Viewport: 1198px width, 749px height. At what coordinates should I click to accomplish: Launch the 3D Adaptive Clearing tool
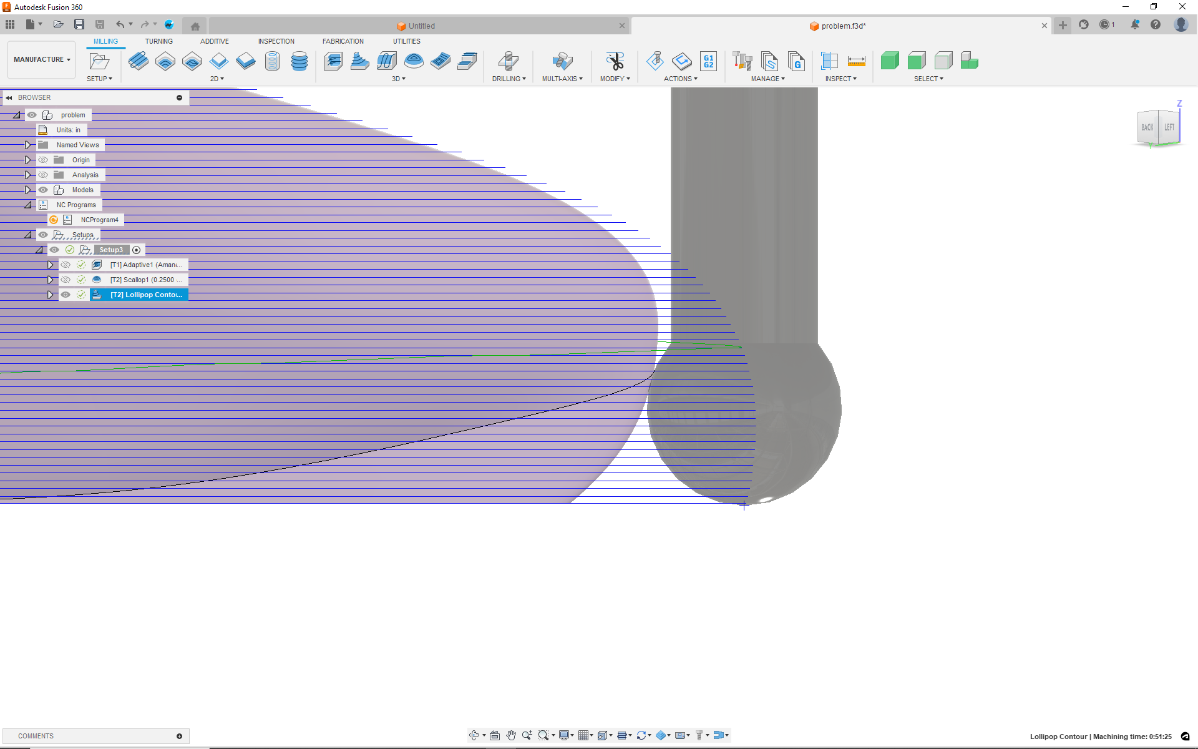(x=333, y=62)
